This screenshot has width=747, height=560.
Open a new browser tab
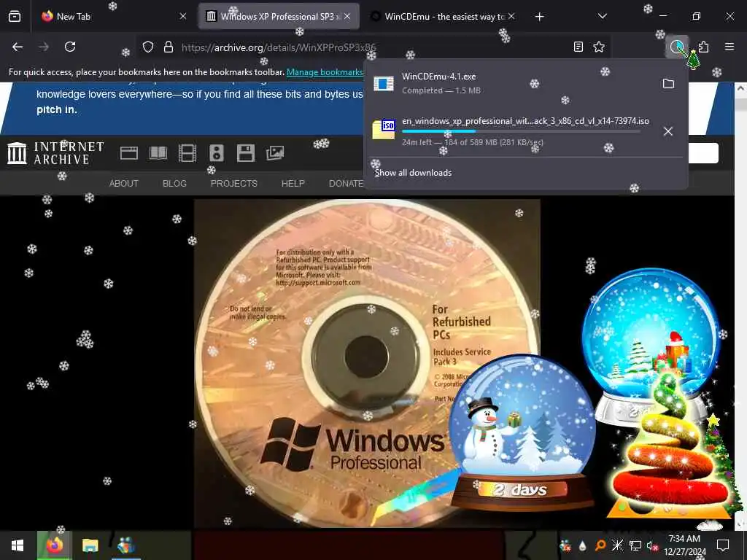pos(539,17)
